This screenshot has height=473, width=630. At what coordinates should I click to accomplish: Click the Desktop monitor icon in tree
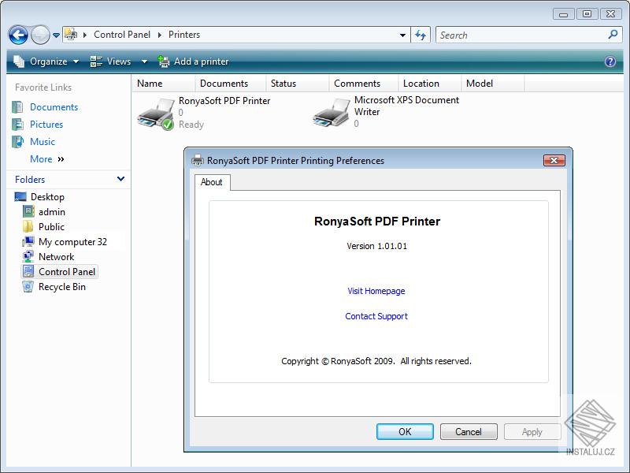point(20,196)
